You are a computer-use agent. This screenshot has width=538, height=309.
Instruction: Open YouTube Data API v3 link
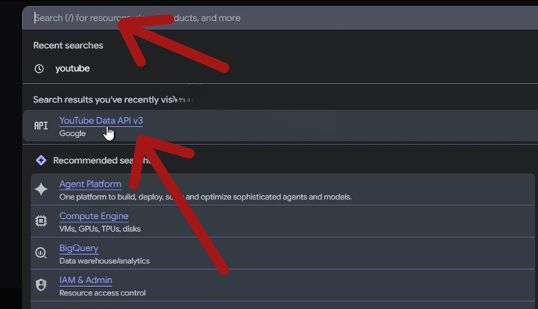pos(101,121)
